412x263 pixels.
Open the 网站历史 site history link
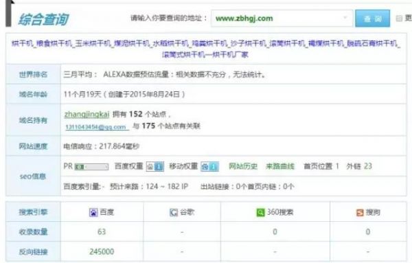(243, 166)
